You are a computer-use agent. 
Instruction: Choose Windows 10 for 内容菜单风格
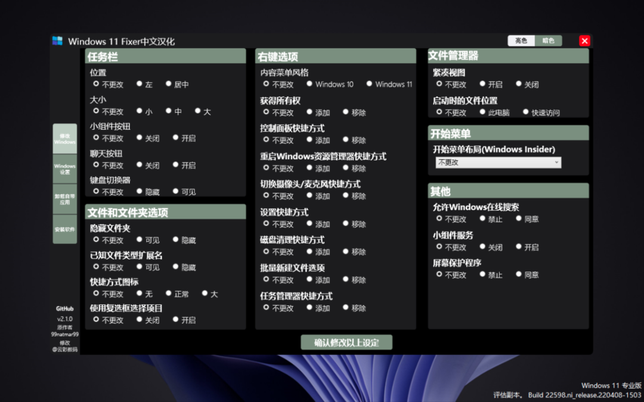[x=330, y=84]
